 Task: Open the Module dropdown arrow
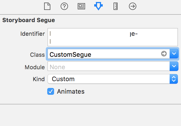174,67
